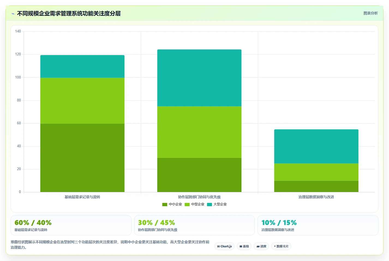Open the 30% / 45% stat card
389x261 pixels.
pos(194,225)
